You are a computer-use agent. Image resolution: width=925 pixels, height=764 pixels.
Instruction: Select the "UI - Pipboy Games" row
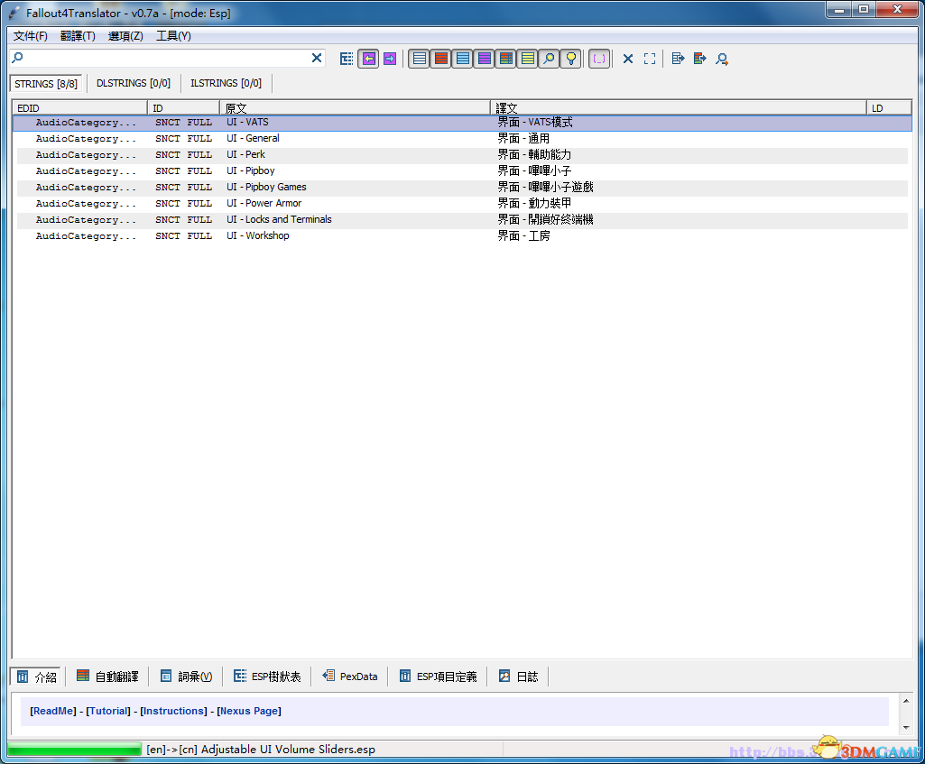coord(462,187)
